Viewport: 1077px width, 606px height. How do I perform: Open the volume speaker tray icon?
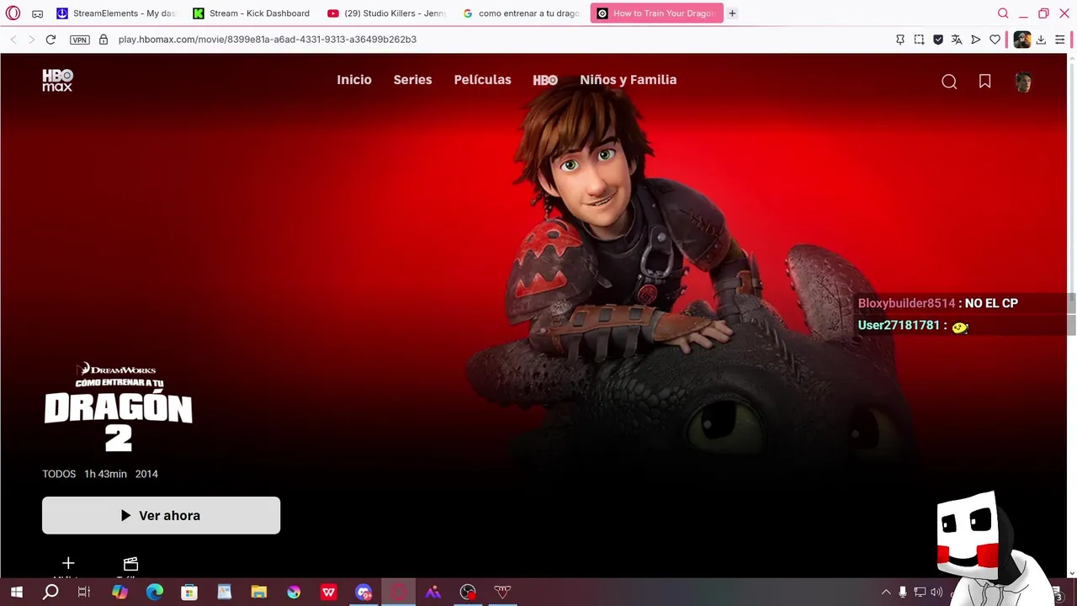coord(936,593)
